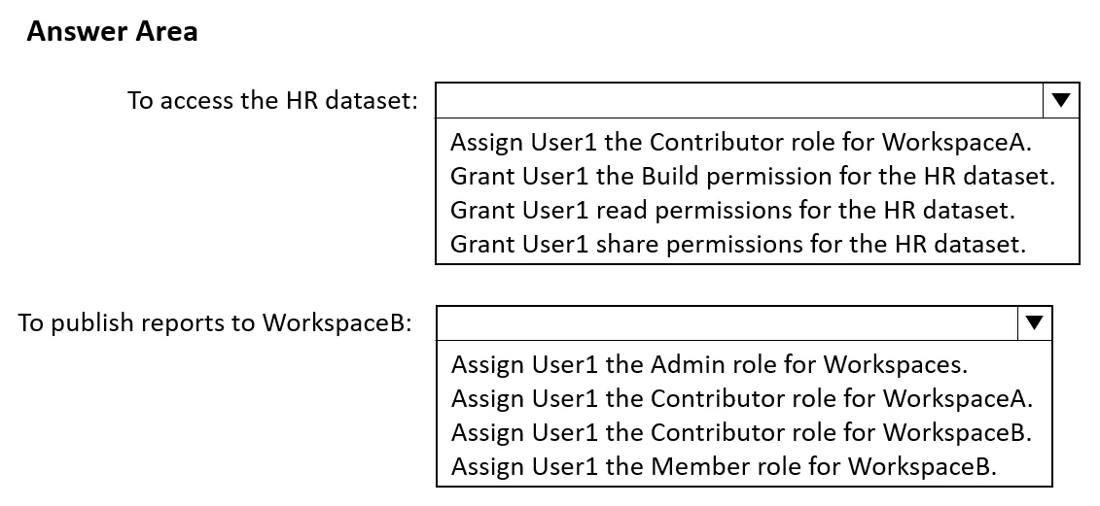The image size is (1100, 506).
Task: Open the HR dataset dropdown arrow
Action: 1061,100
